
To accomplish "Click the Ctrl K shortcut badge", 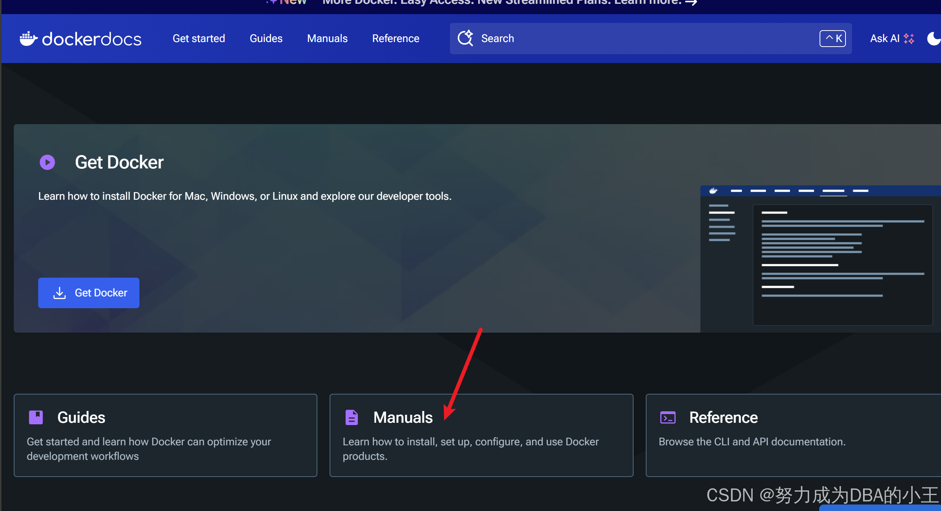I will 833,39.
